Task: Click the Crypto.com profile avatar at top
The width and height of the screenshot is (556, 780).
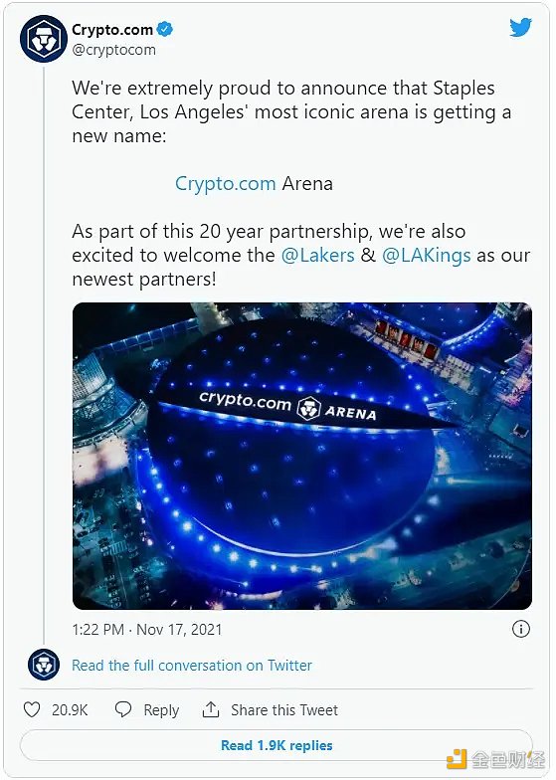Action: coord(44,39)
